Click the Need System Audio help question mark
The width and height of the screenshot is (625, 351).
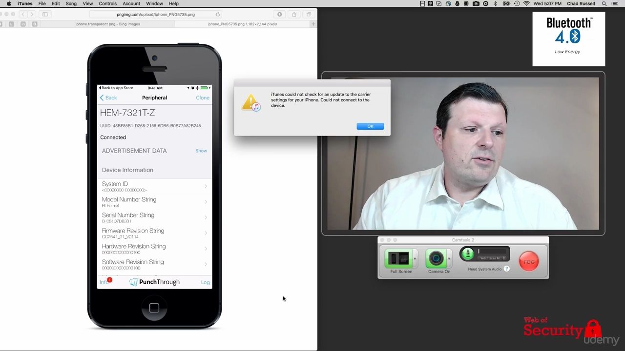(507, 269)
